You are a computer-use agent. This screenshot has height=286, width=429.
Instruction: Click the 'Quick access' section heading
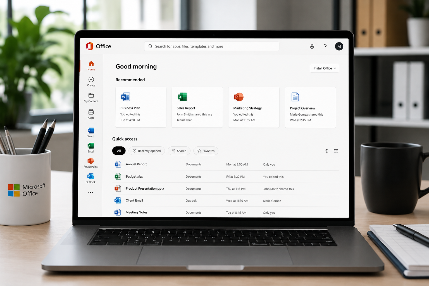[125, 139]
